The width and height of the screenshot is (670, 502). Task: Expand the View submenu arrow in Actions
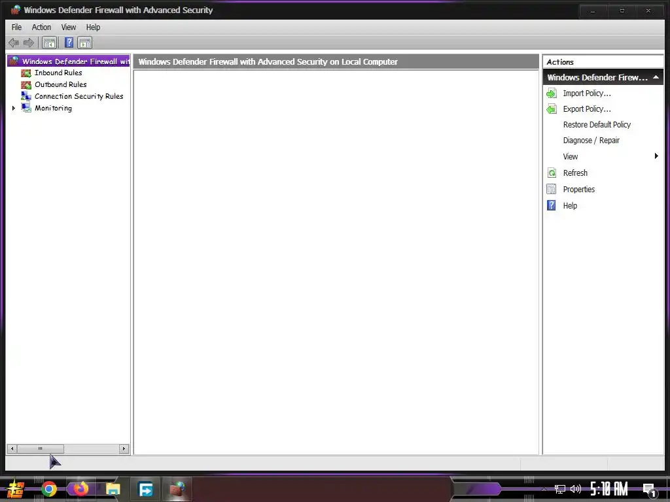(x=656, y=156)
